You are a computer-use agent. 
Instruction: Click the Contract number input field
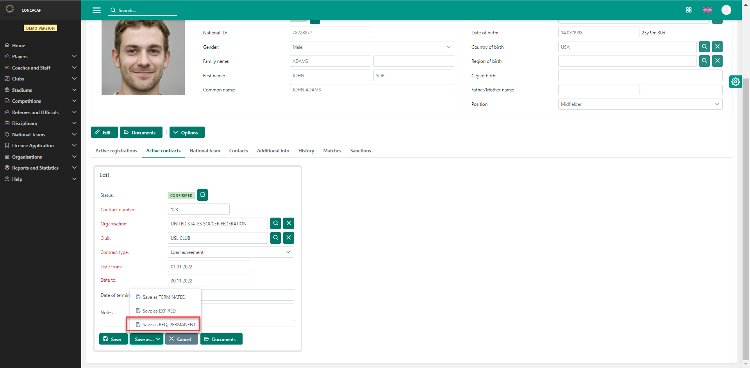point(198,209)
